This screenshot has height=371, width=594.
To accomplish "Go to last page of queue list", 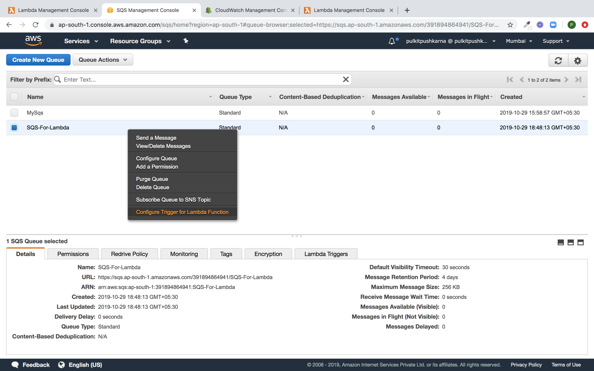I will pyautogui.click(x=578, y=80).
